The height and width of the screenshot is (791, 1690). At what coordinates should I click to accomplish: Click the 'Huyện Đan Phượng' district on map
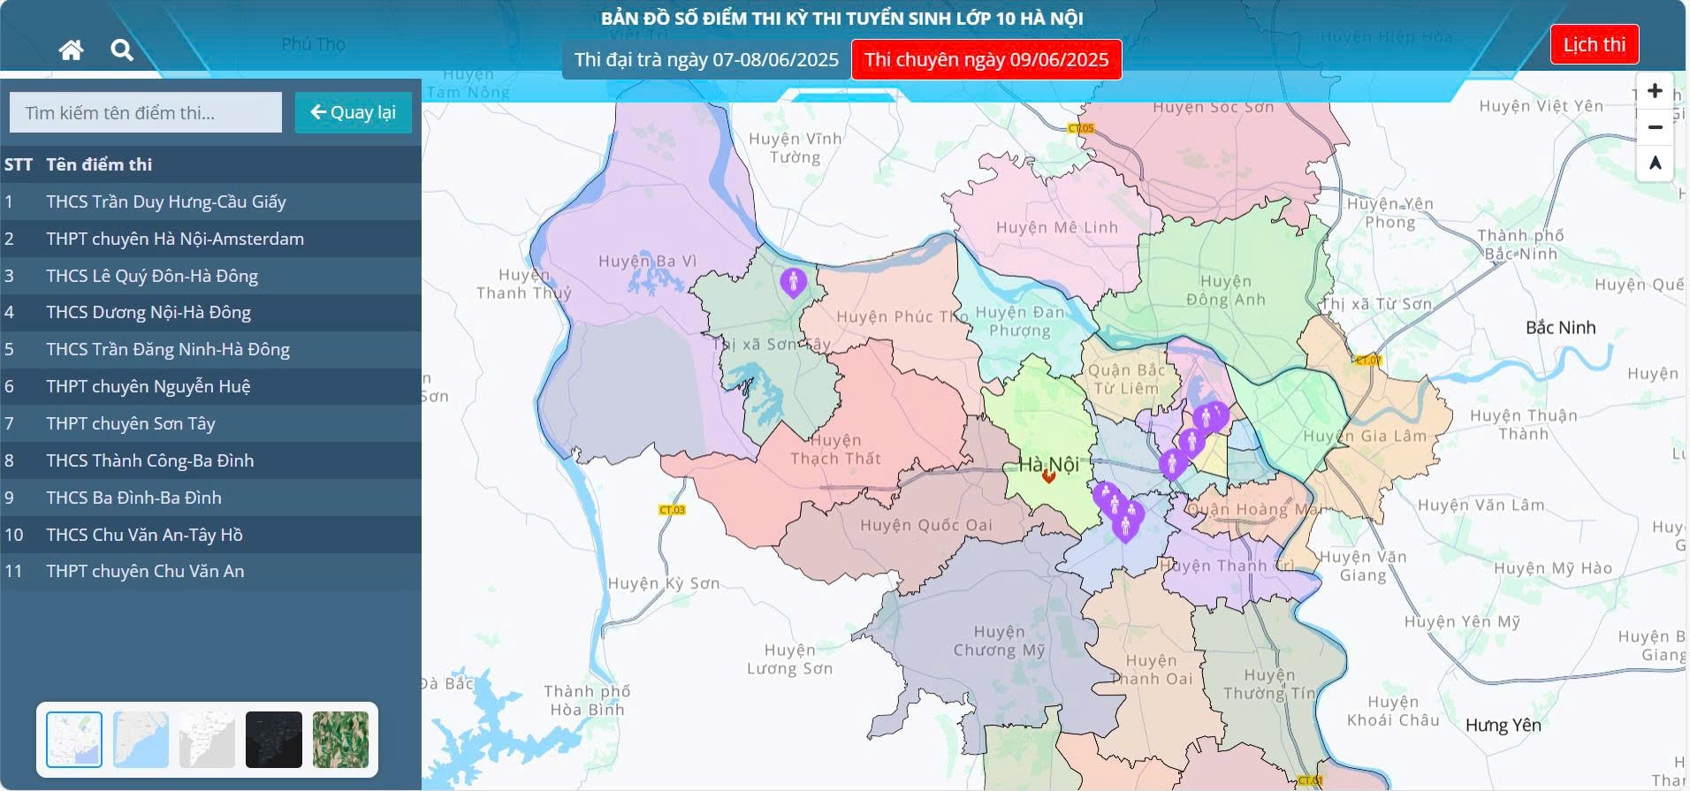(x=1019, y=322)
